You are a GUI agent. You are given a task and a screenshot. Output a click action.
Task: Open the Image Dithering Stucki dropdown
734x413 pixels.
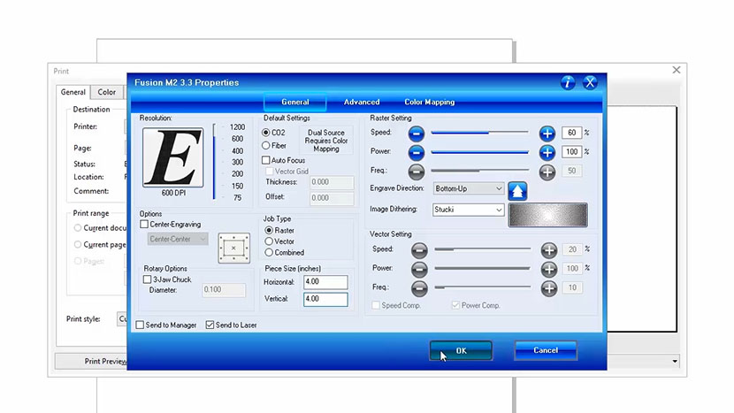click(x=499, y=210)
